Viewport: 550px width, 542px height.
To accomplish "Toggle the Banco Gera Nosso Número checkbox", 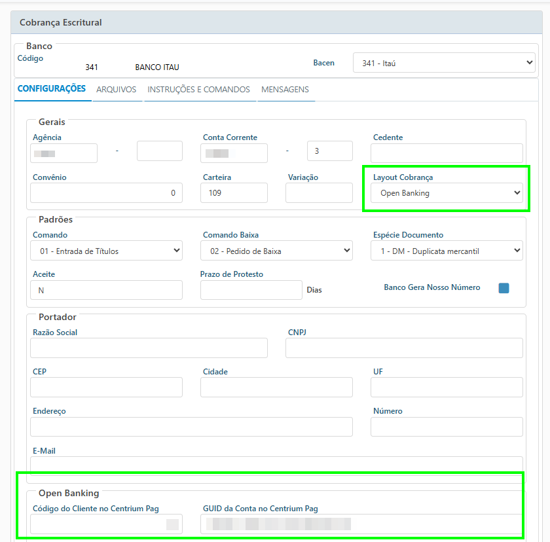I will (x=504, y=288).
